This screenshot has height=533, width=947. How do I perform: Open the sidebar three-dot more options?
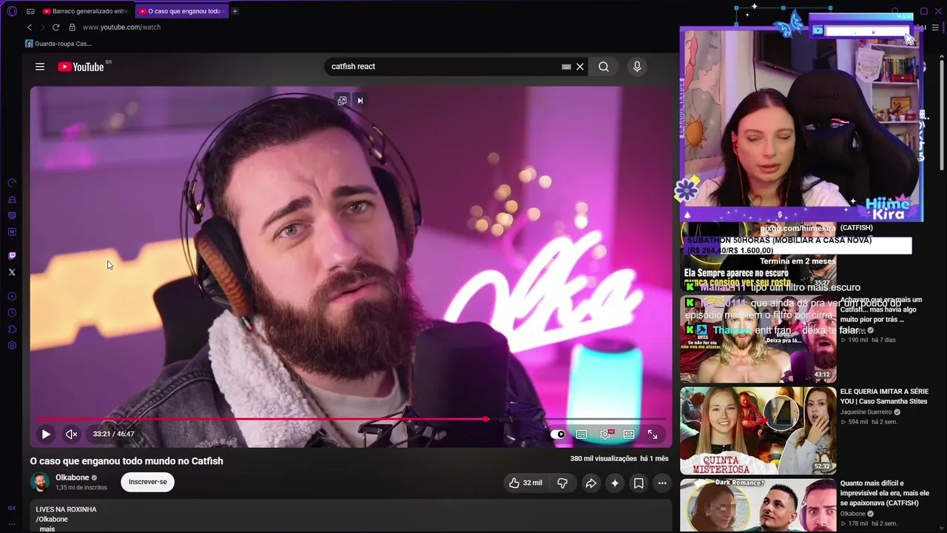pyautogui.click(x=12, y=523)
